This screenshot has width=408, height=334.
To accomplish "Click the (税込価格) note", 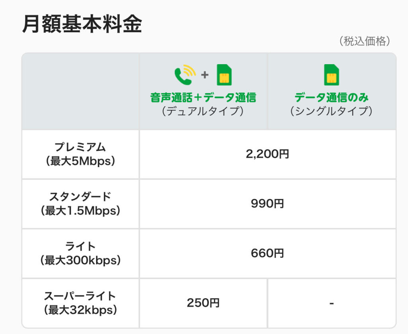I will pyautogui.click(x=365, y=41).
